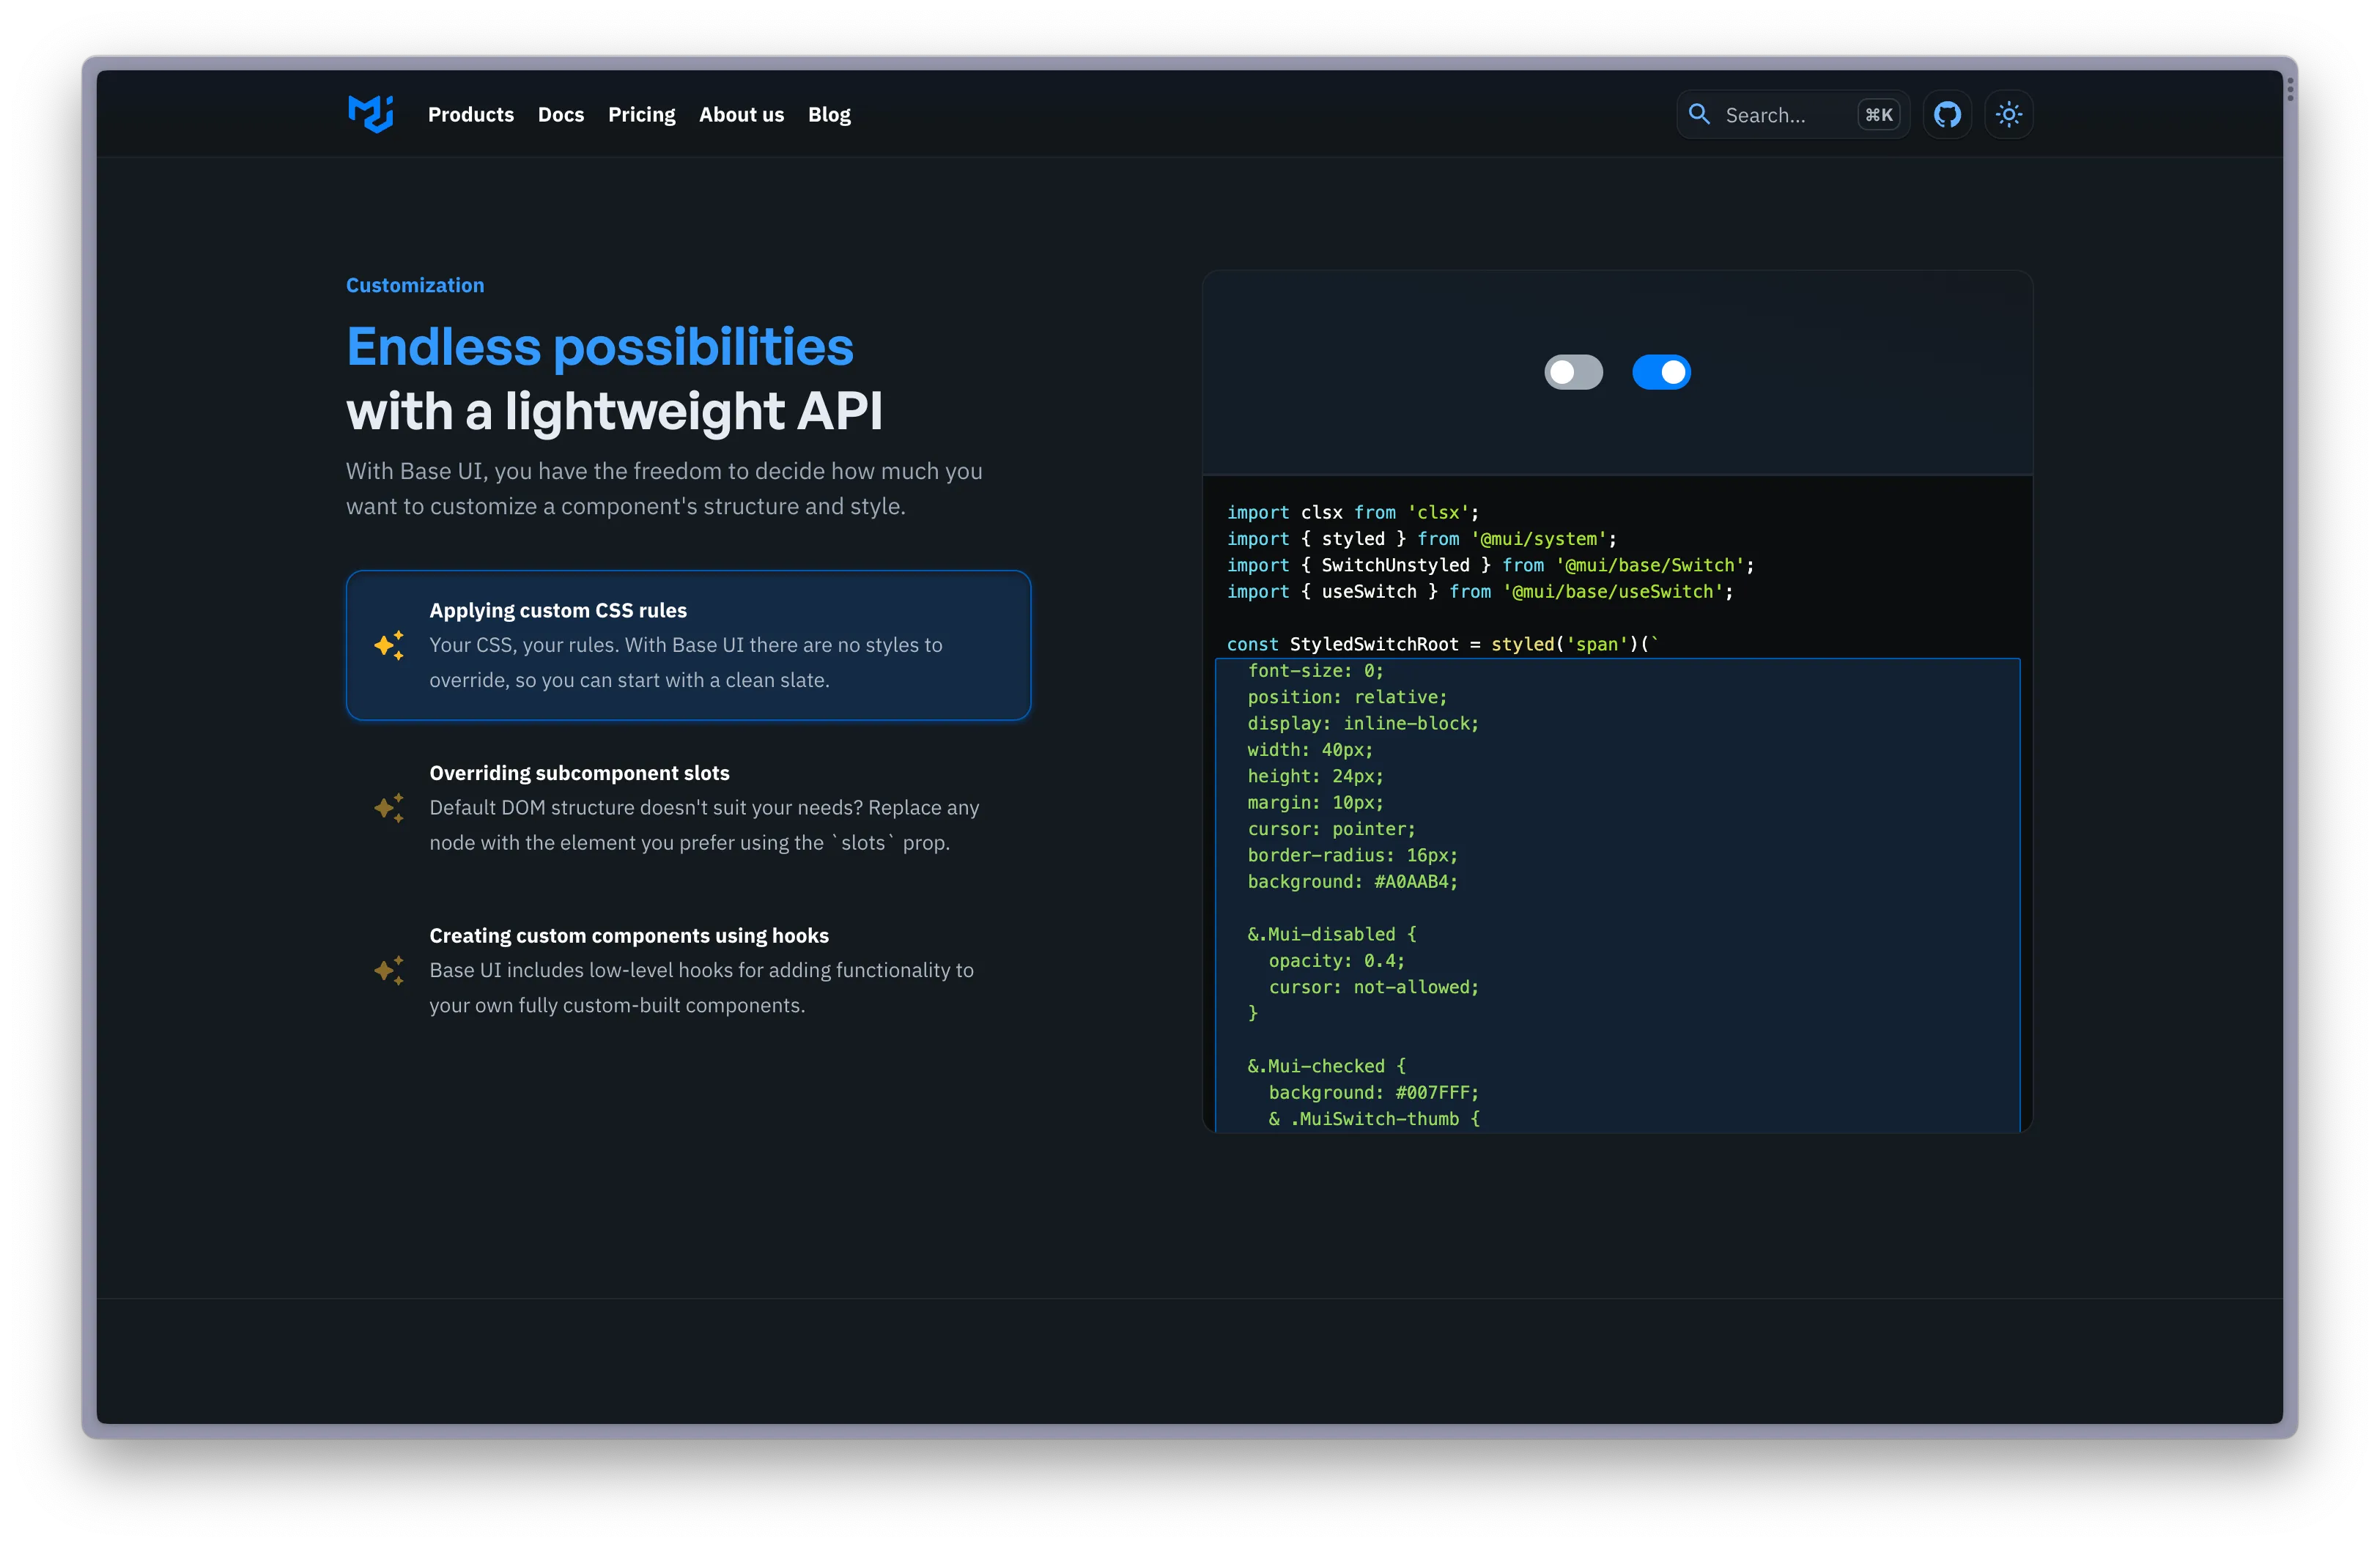Click sparkle icon beside Overriding subcomponent slots
2380x1547 pixels.
click(x=389, y=807)
